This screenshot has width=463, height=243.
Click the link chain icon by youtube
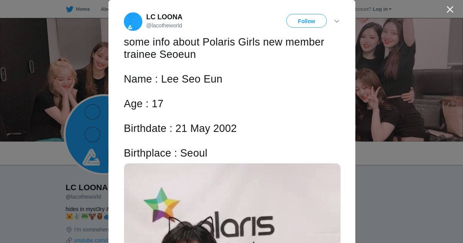[x=69, y=240]
